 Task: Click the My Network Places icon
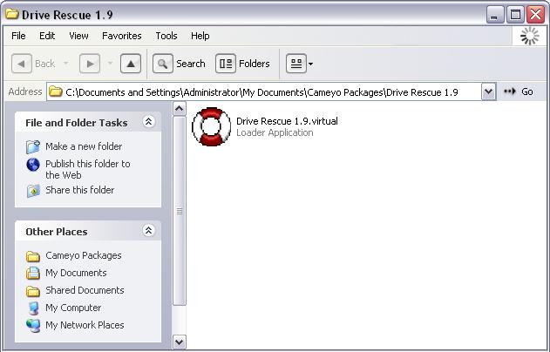(33, 325)
